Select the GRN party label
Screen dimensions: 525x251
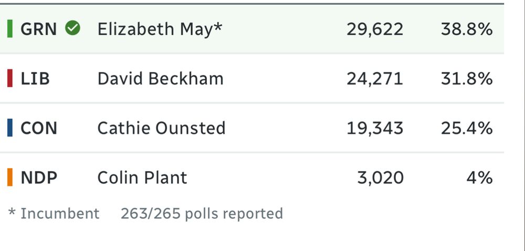point(38,29)
